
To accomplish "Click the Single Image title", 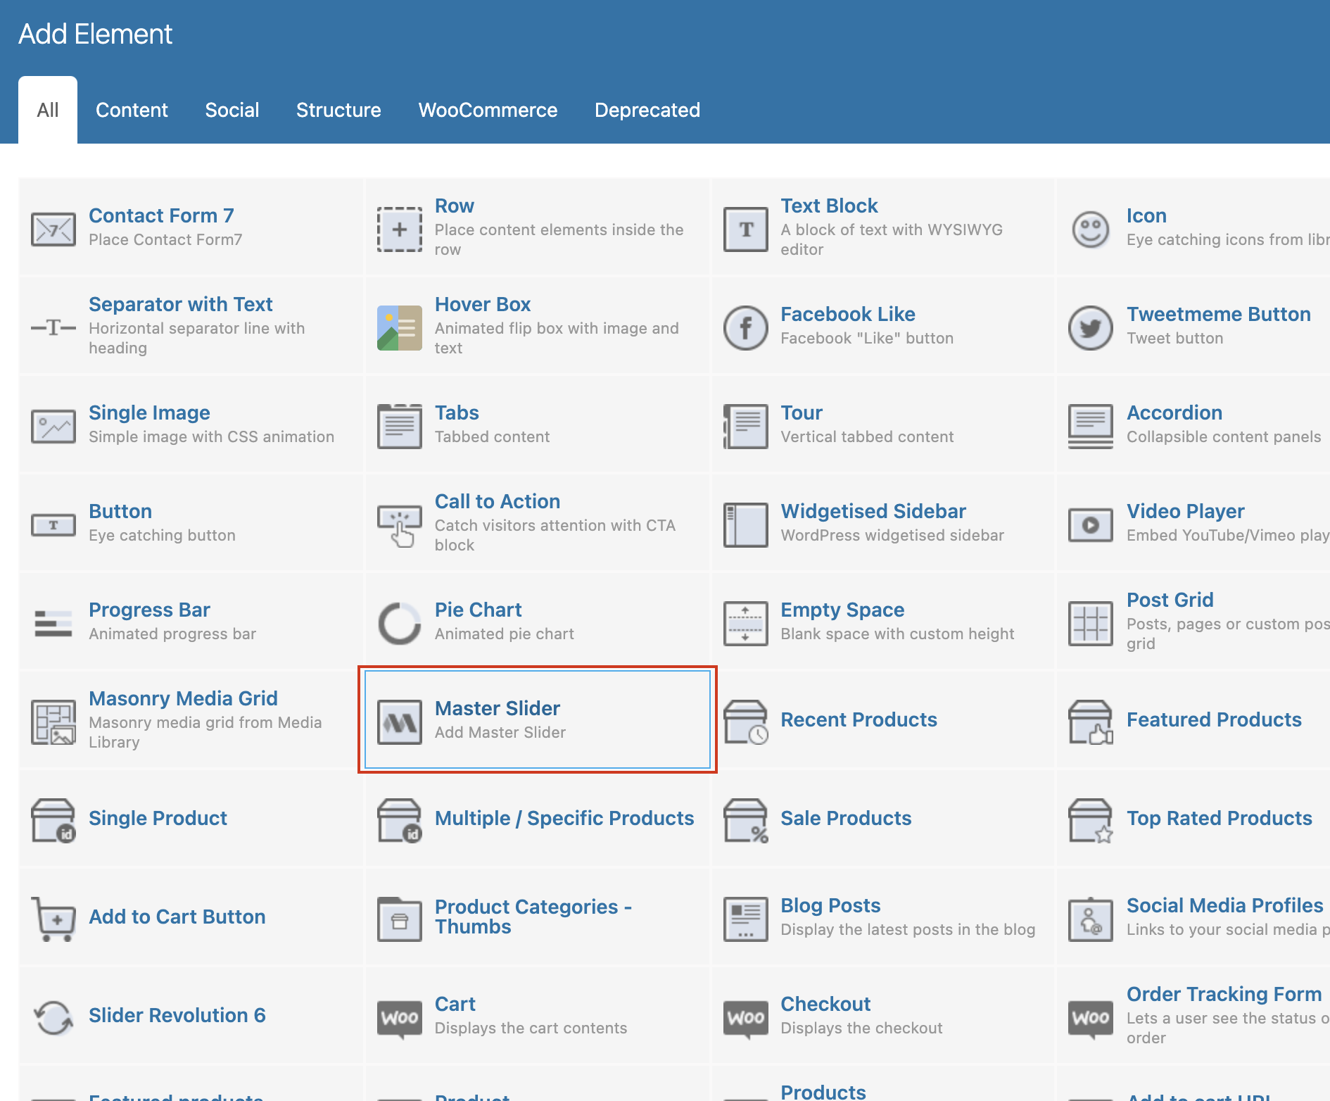I will tap(149, 413).
